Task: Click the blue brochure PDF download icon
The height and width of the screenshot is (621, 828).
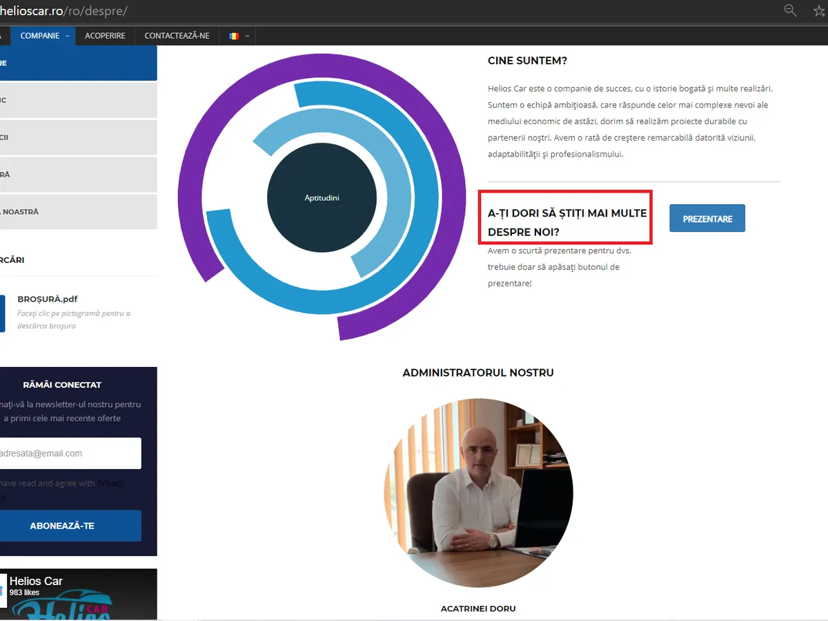Action: click(2, 313)
